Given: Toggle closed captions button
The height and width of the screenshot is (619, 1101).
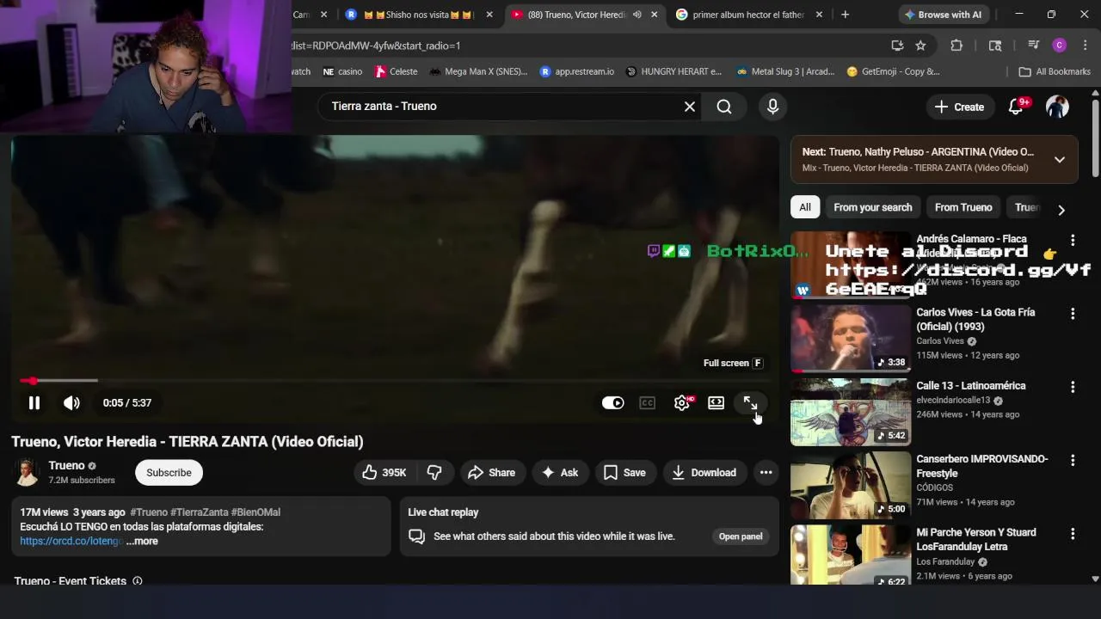Looking at the screenshot, I should tap(648, 402).
